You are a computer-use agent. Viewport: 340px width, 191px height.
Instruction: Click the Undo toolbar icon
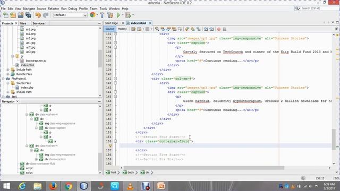tap(38, 15)
